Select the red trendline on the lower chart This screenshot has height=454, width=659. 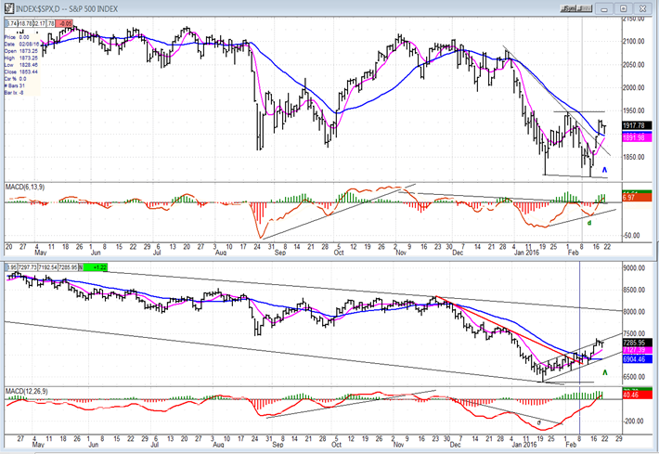pos(509,330)
